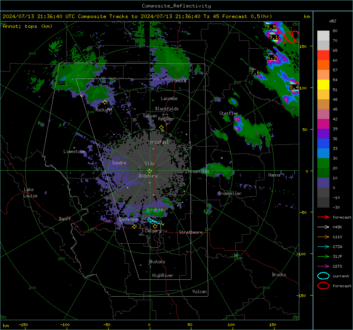353x330 pixels.
Task: Click the red swatch in dBZ legend
Action: (x=323, y=55)
